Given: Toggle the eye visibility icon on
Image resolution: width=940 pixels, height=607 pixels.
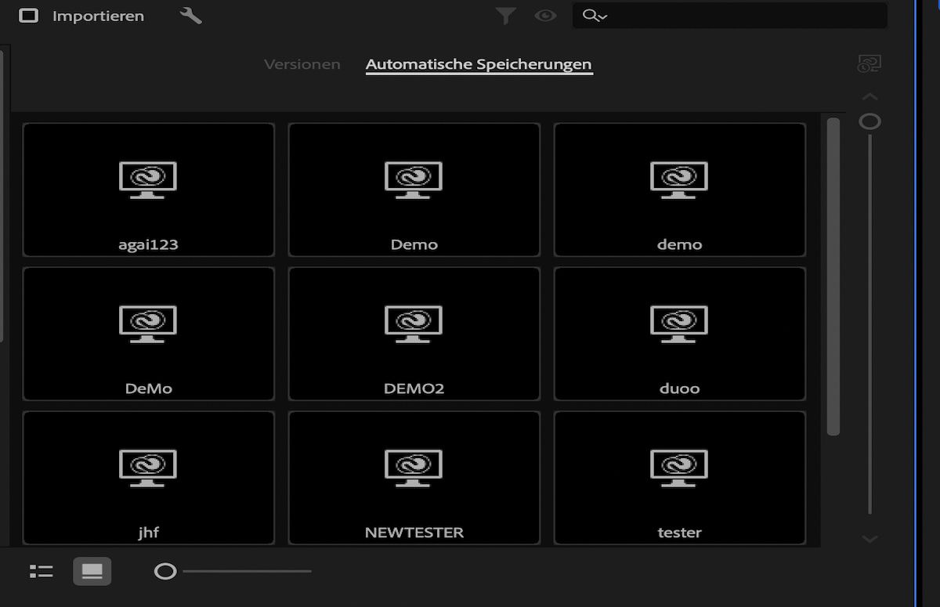Looking at the screenshot, I should click(x=544, y=15).
